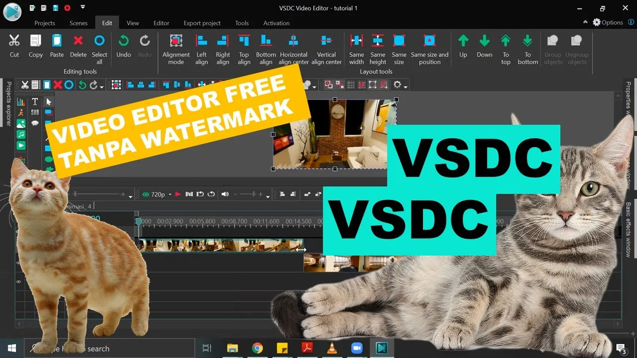
Task: Open the volume slider dropdown arrow
Action: tap(268, 196)
